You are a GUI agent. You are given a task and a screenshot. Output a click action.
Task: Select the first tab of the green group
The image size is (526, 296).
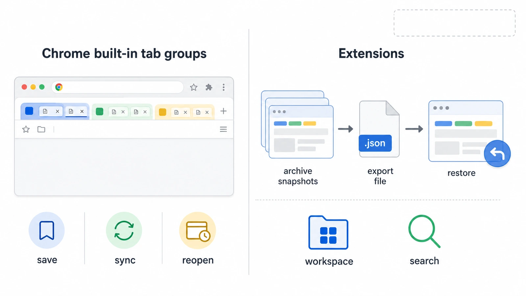(118, 112)
